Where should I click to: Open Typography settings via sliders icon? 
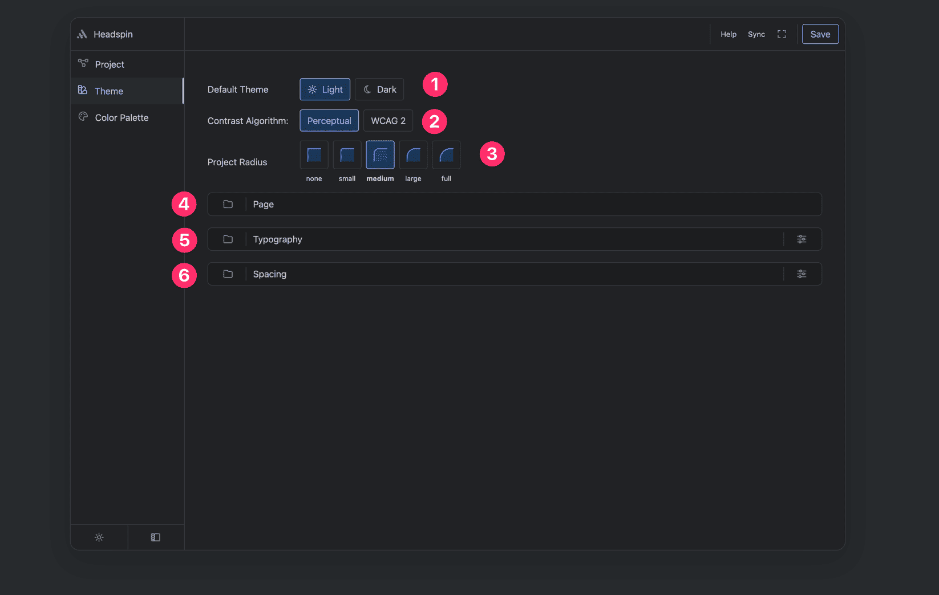point(802,239)
